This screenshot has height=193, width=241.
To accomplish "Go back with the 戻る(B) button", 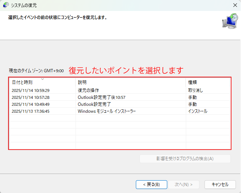I will pyautogui.click(x=151, y=184).
